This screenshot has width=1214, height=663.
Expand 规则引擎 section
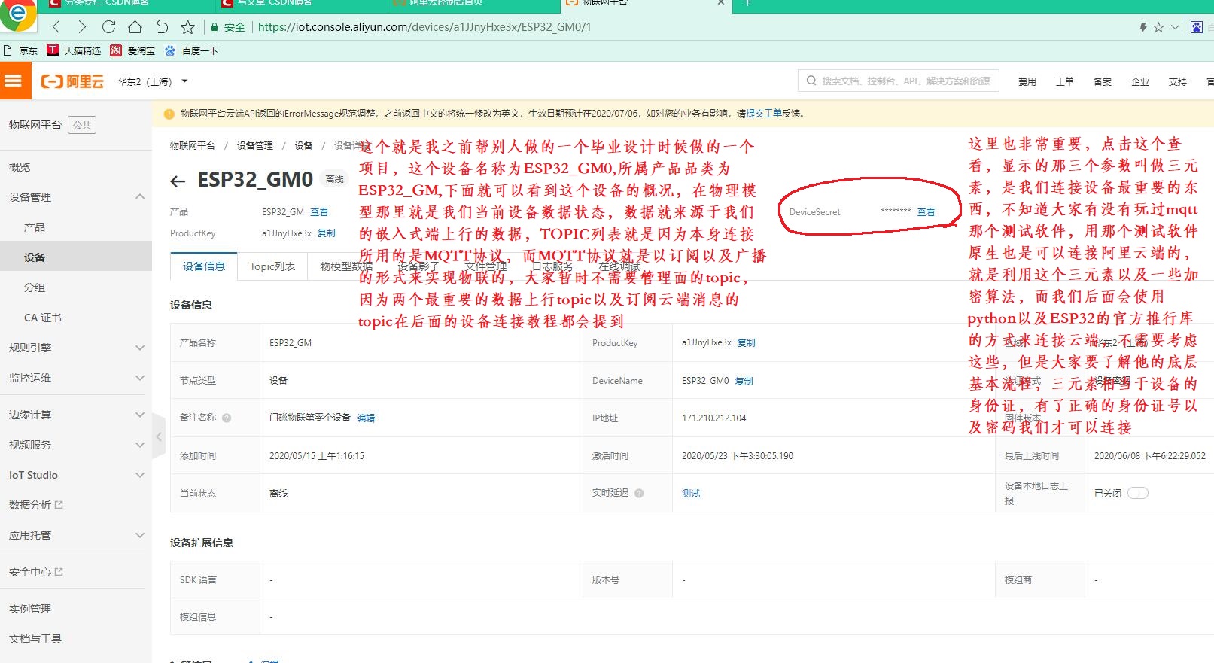tap(139, 348)
